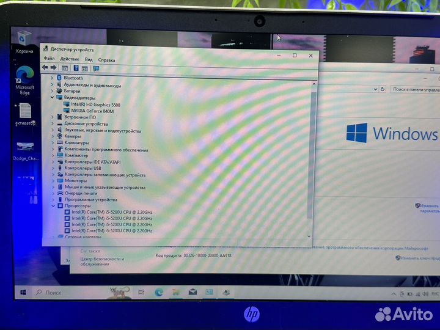Image resolution: width=440 pixels, height=330 pixels.
Task: Open the Действие menu
Action: [x=70, y=59]
